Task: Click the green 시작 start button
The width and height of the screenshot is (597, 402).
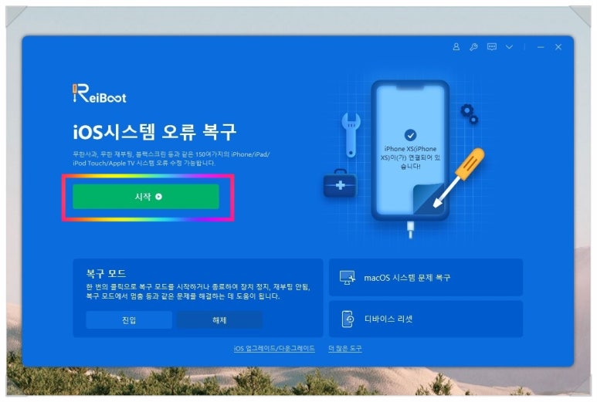Action: click(x=146, y=197)
